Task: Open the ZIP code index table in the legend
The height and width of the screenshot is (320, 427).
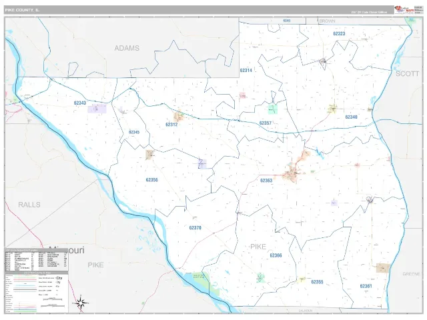Action: point(36,261)
